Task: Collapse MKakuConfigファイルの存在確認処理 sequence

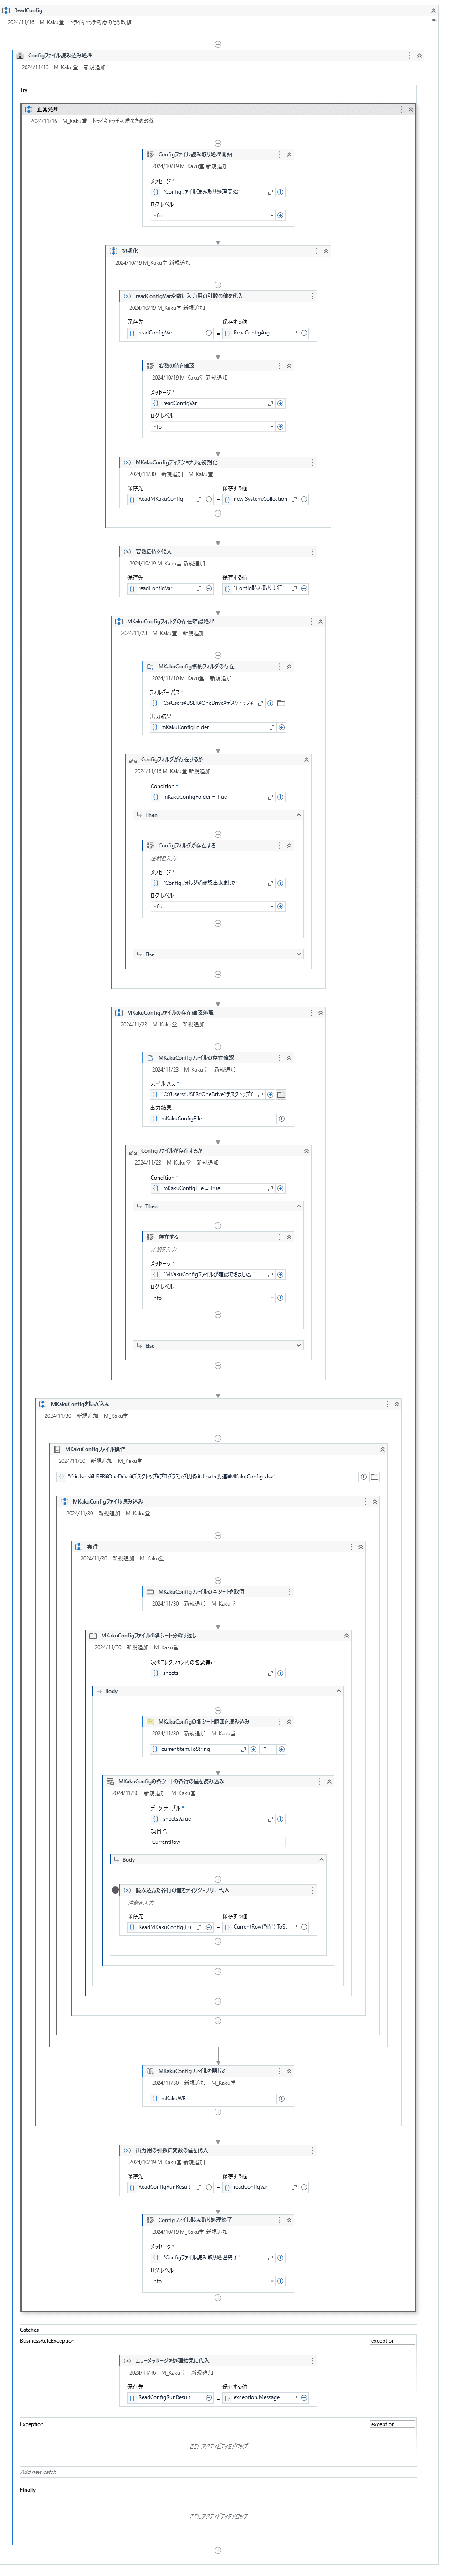Action: point(320,1013)
